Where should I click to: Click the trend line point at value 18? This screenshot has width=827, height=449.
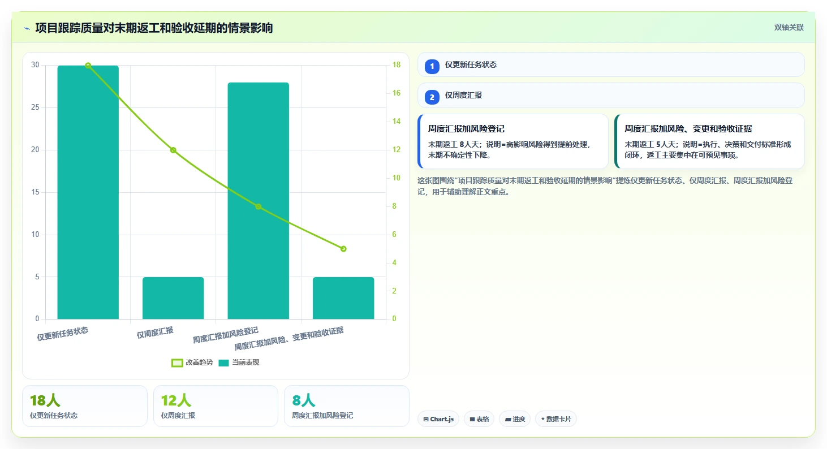(88, 66)
